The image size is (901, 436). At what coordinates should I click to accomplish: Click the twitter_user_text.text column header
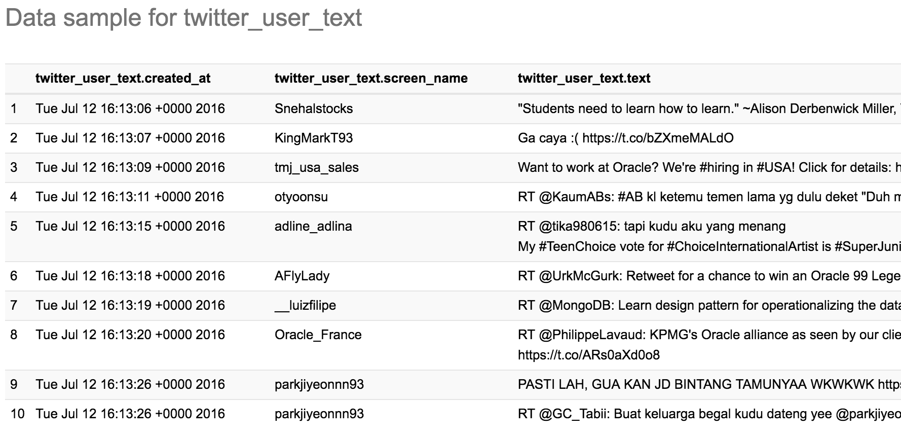click(x=584, y=79)
